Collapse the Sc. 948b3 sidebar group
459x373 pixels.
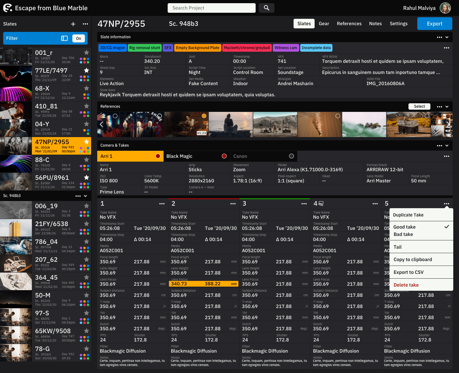point(85,196)
